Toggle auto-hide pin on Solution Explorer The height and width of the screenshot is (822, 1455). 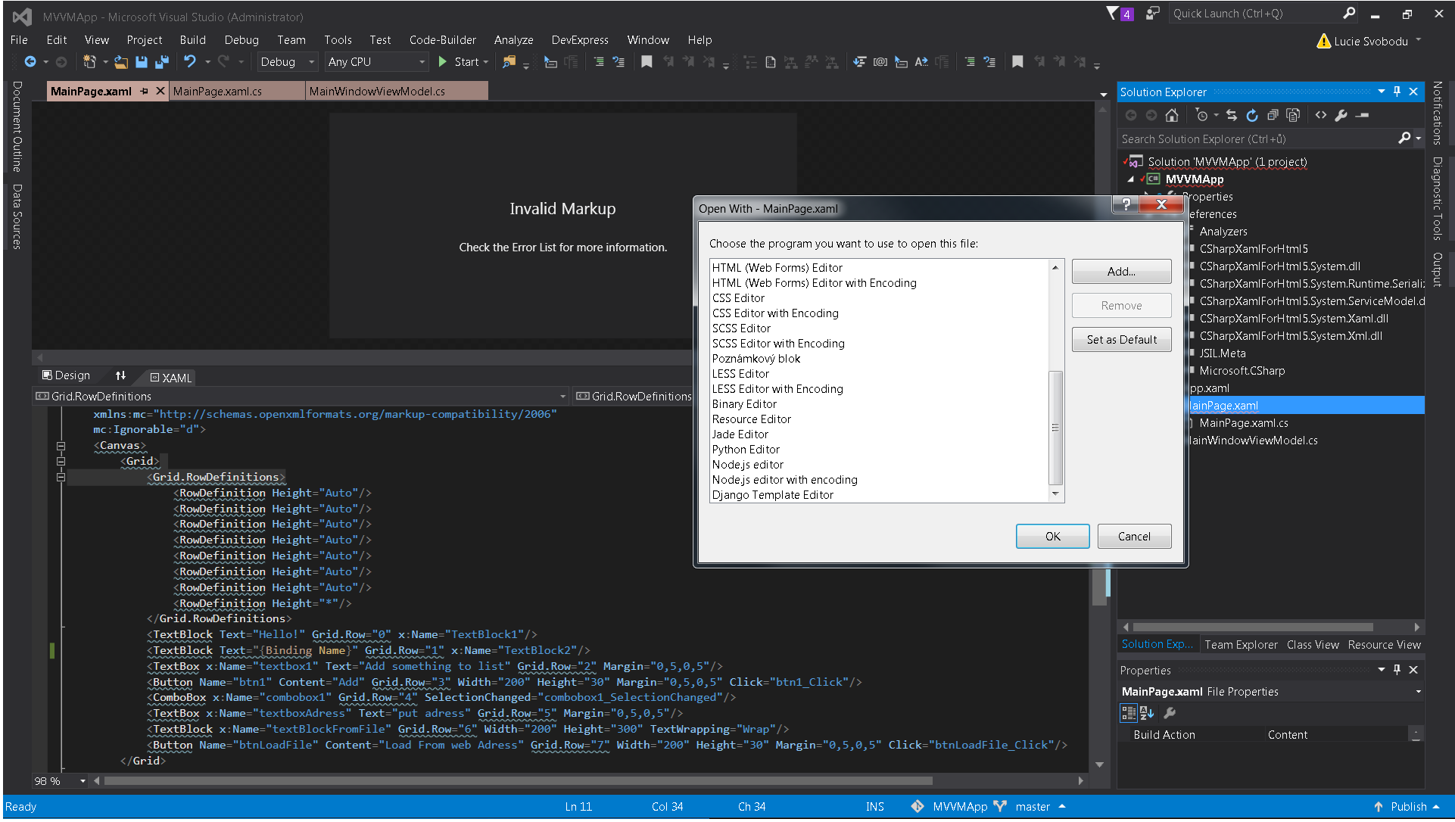(x=1397, y=92)
